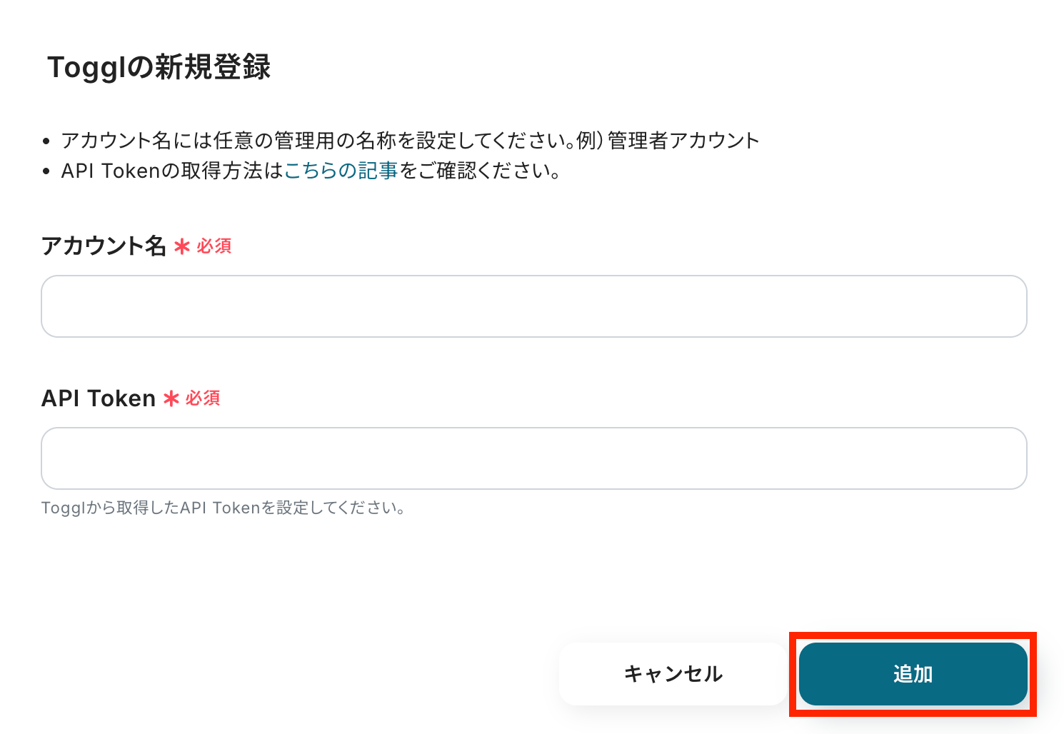Screen dimensions: 1064x734
Task: Focus the API Token input field
Action: click(x=533, y=458)
